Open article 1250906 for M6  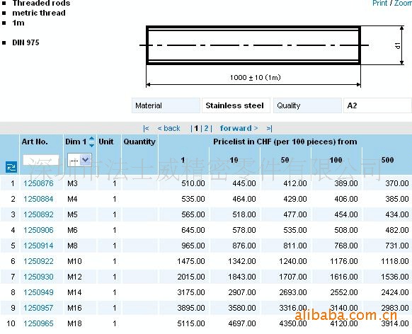coord(38,230)
